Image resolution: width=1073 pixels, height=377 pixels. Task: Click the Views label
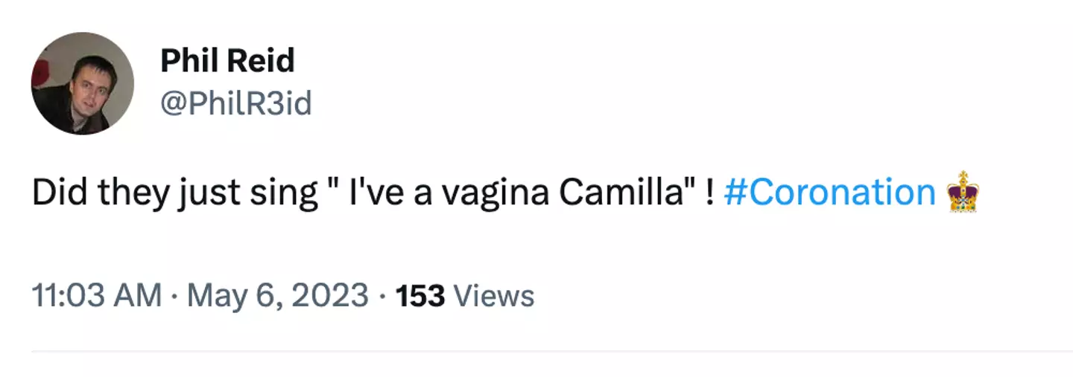pyautogui.click(x=494, y=296)
